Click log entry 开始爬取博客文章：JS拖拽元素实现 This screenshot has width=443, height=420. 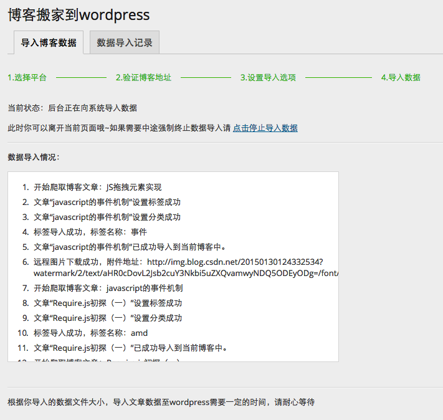pos(97,187)
